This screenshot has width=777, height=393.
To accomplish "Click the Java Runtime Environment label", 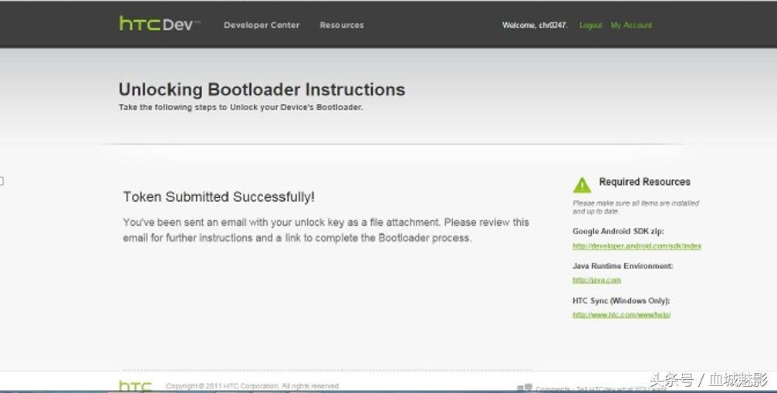I will coord(623,266).
